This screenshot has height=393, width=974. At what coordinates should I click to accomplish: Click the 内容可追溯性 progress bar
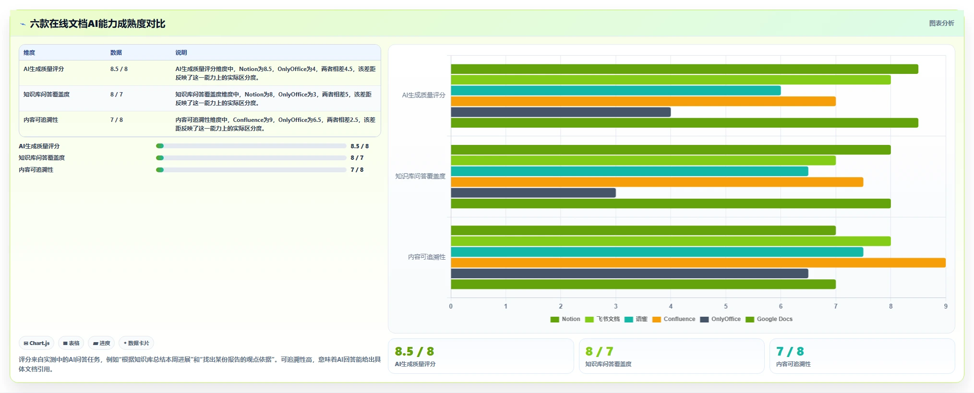click(x=251, y=170)
